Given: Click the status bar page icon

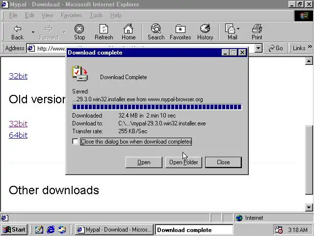Looking at the screenshot, I should (4, 218).
